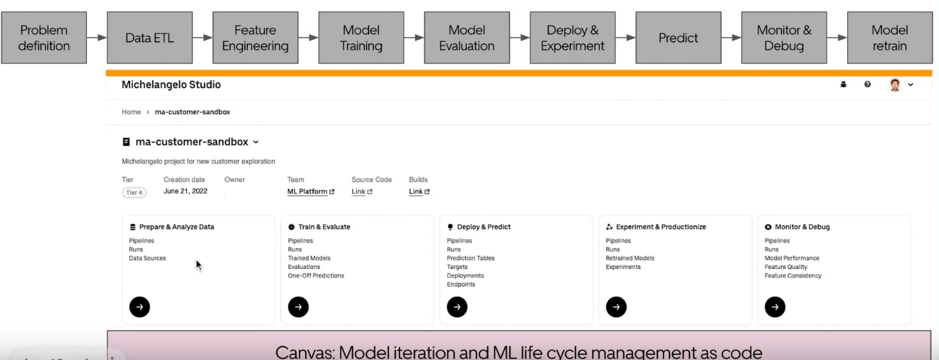Open the account menu chevron beside avatar
939x360 pixels.
pos(911,85)
